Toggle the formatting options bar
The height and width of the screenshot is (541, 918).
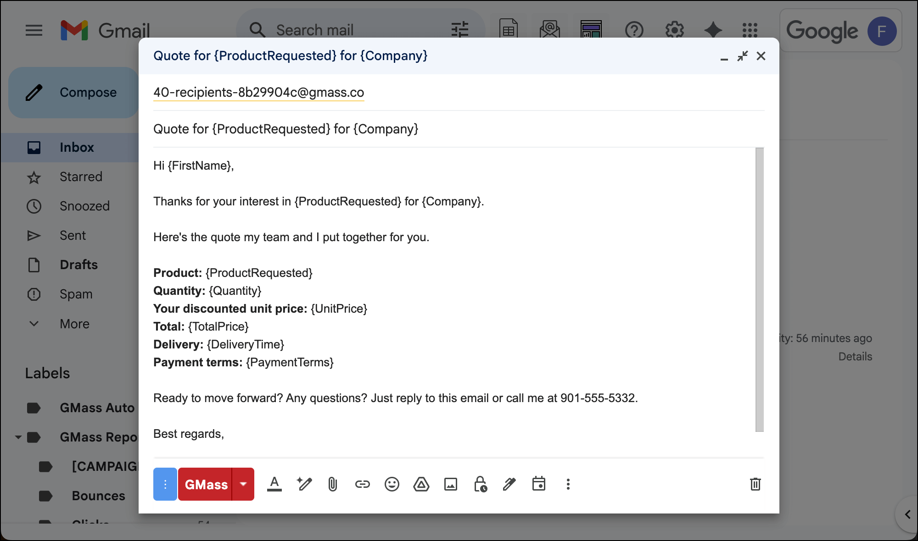point(274,484)
